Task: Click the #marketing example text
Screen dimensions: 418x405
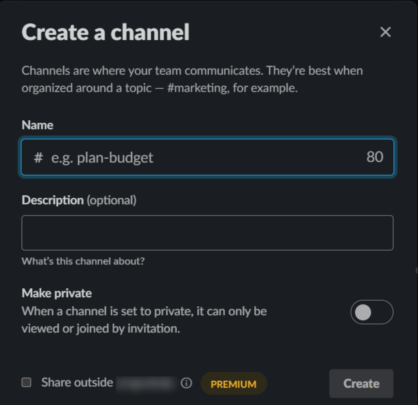Action: [x=198, y=88]
